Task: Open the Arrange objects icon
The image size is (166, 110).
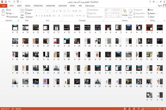Action: click(x=125, y=11)
